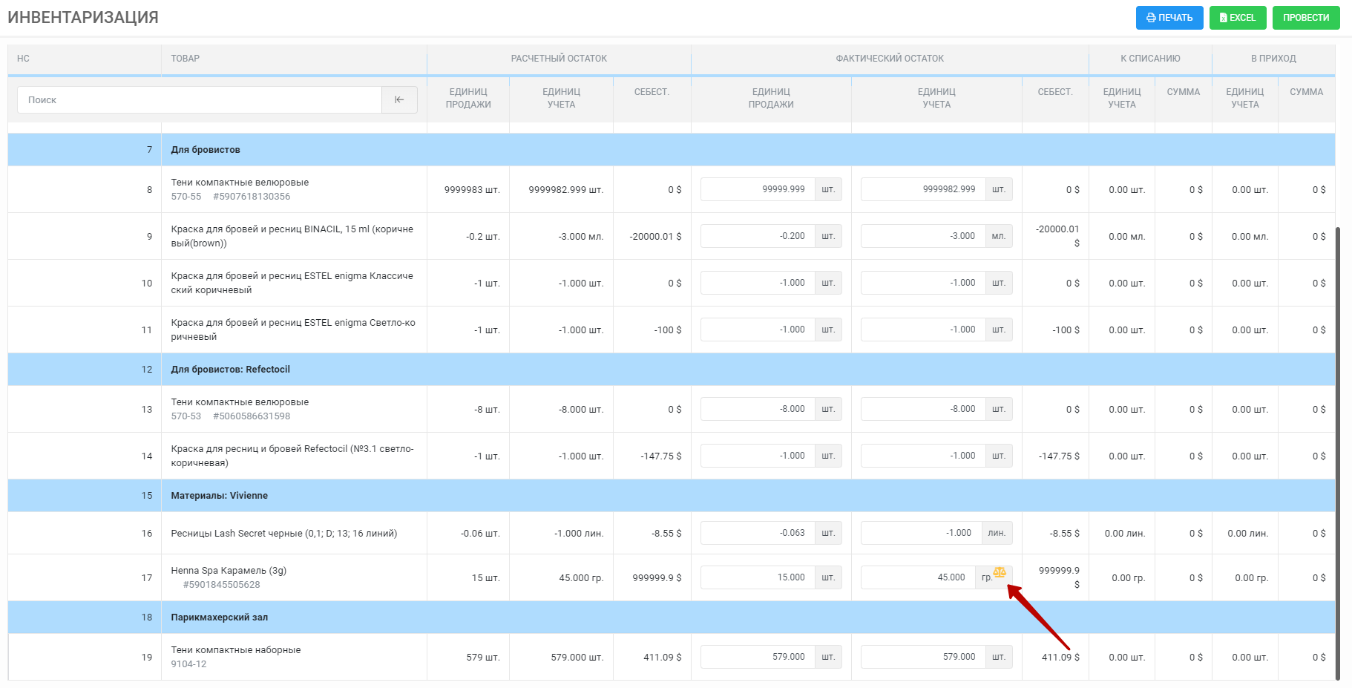
Task: Edit actual sale units 15.000 for Henna Spa
Action: point(758,577)
